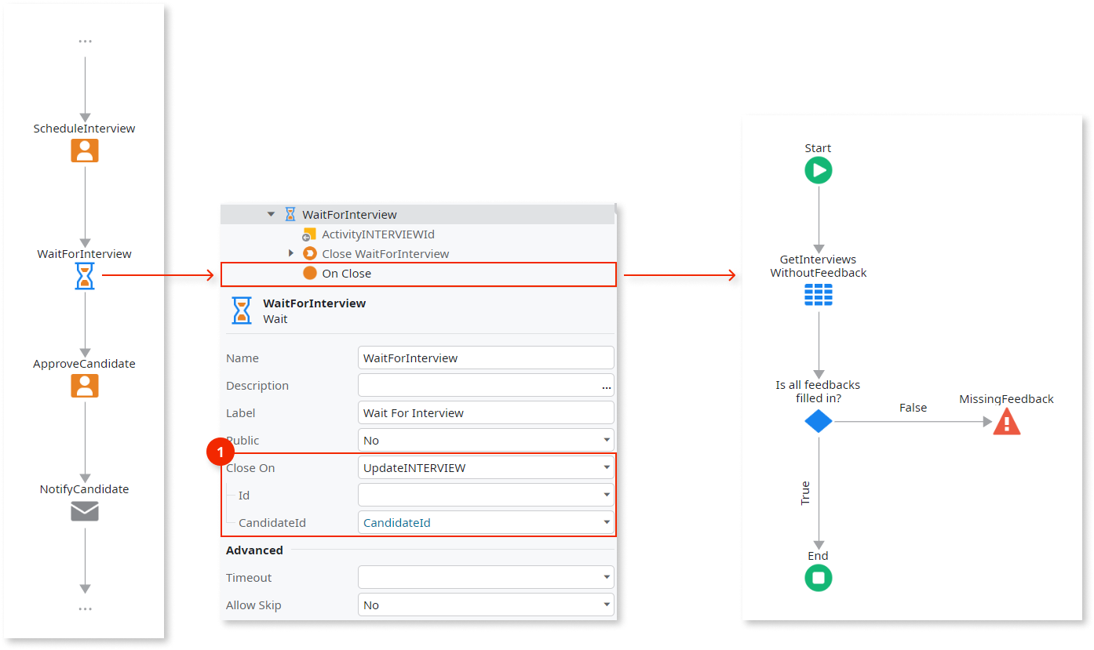Select the ApproveCandidate user task icon
The height and width of the screenshot is (650, 1094).
coord(84,386)
